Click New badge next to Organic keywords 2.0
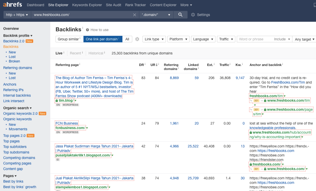Viewport: 316px width, 191px height. coord(42,114)
